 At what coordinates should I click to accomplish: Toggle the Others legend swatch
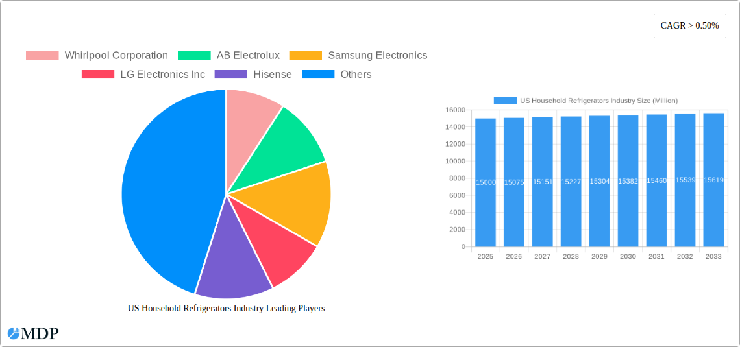click(x=318, y=75)
